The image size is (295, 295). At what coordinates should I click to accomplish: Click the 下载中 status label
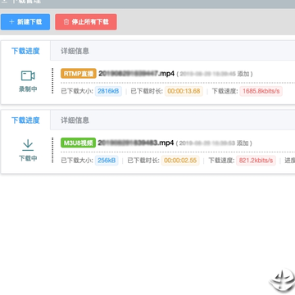point(28,158)
